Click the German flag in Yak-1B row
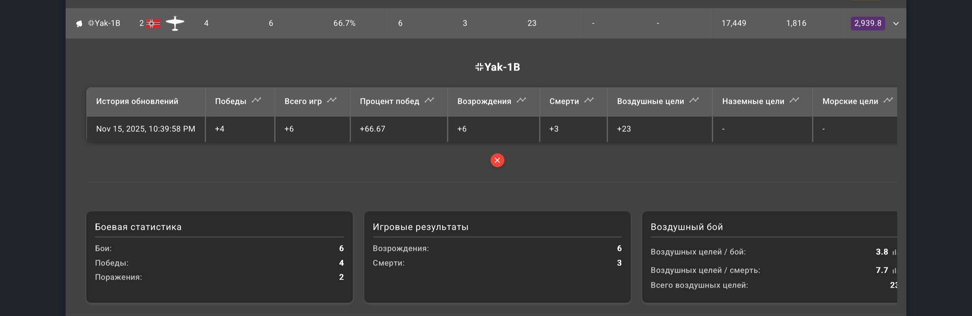The image size is (972, 316). 153,24
